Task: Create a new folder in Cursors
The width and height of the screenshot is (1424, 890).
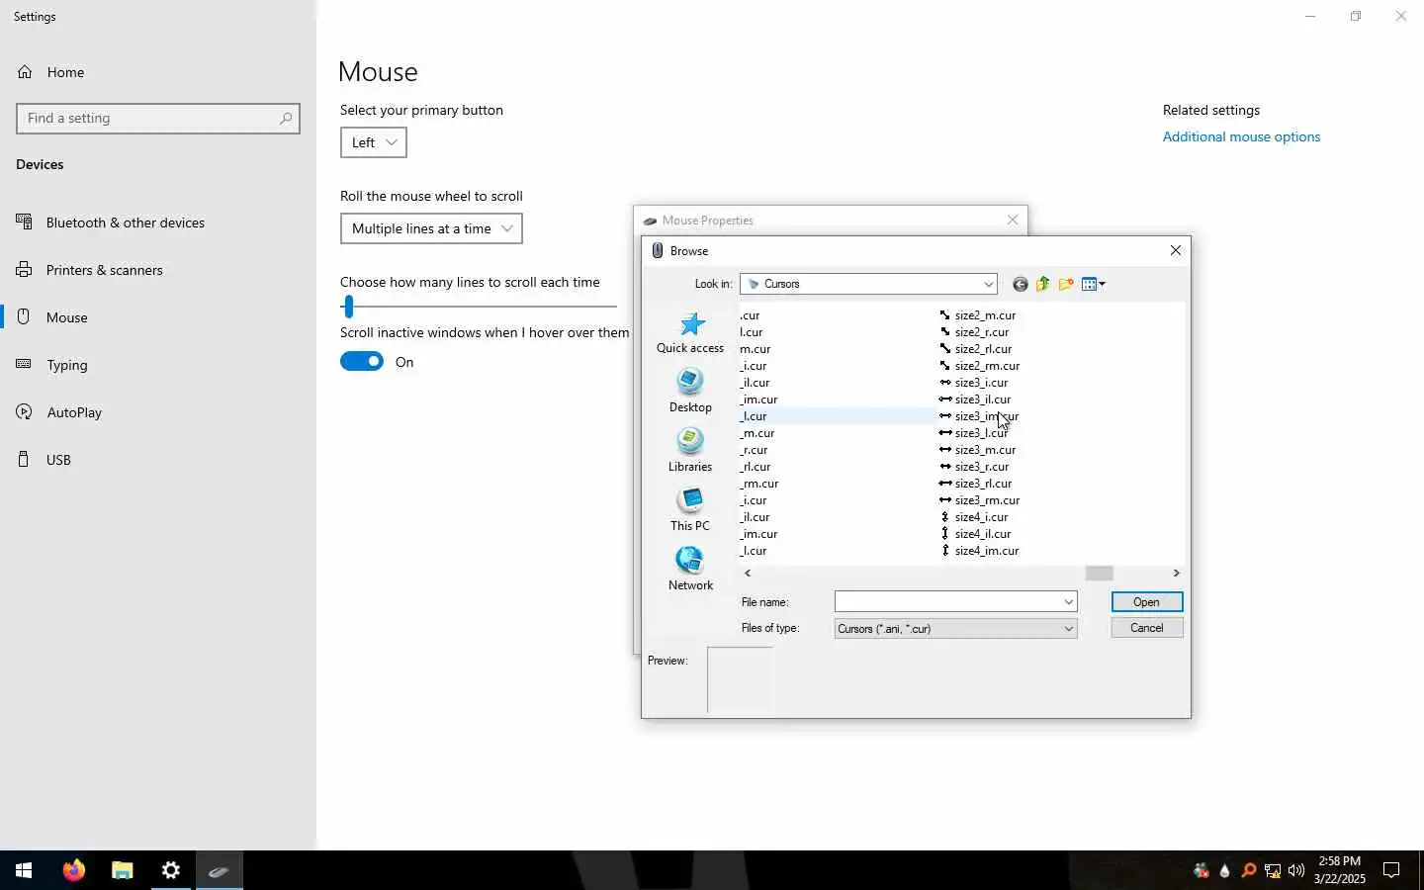Action: click(x=1066, y=285)
